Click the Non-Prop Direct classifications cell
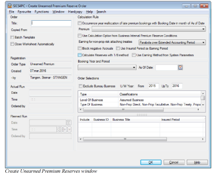The image size is (221, 177). pos(160,104)
